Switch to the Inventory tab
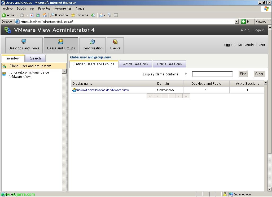The image size is (272, 197). click(x=13, y=58)
